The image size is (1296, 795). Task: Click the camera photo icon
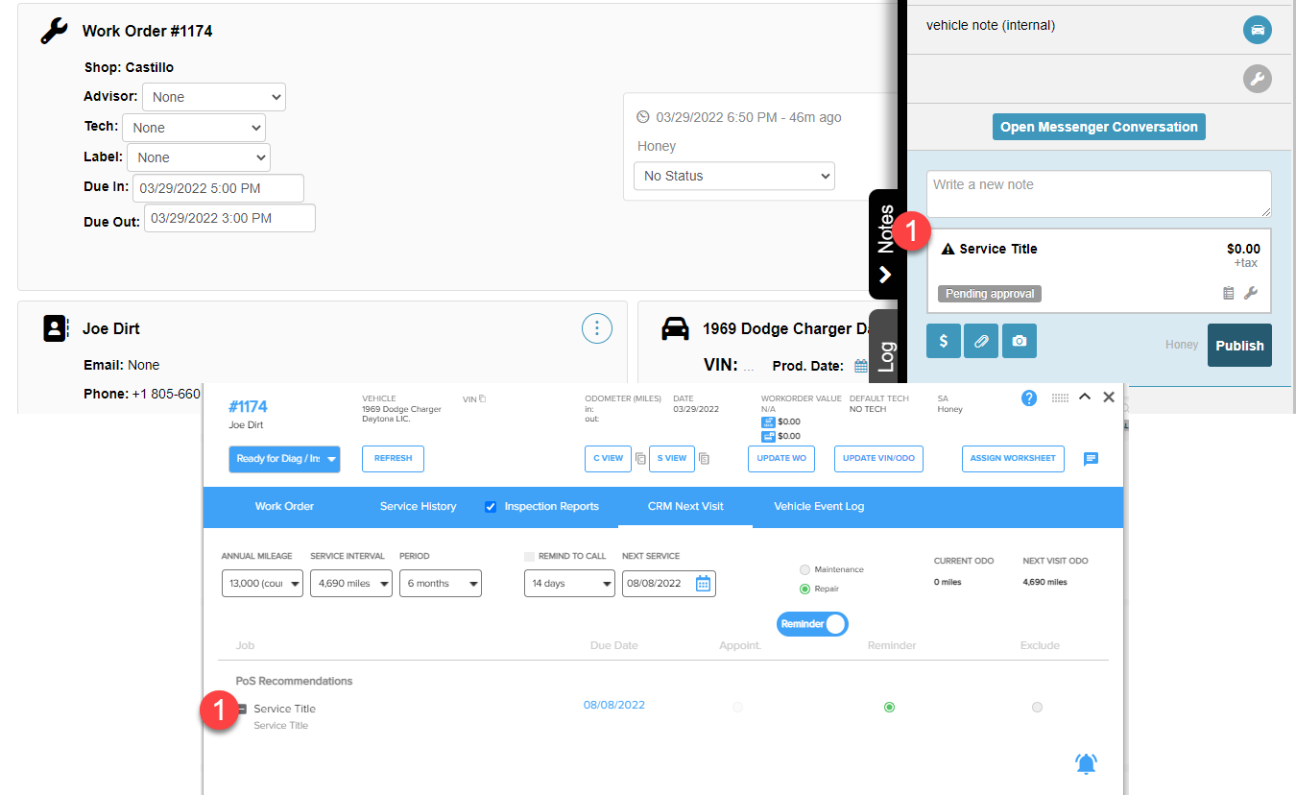tap(1020, 341)
